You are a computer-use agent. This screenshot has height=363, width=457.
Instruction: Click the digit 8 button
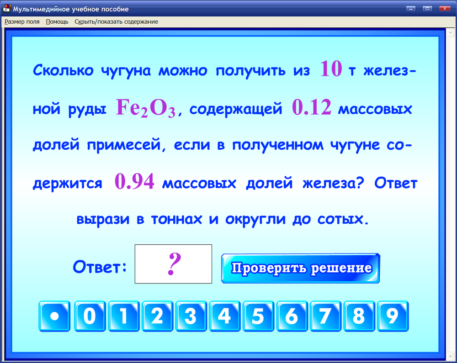(x=359, y=316)
